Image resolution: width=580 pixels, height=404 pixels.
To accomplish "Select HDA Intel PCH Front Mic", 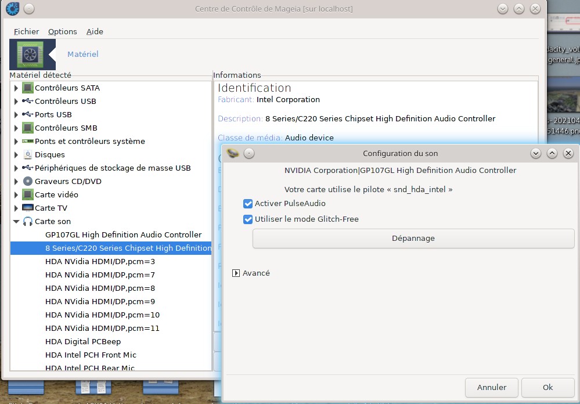I will pyautogui.click(x=111, y=355).
